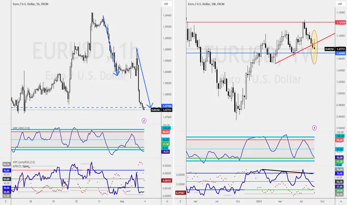The height and width of the screenshot is (205, 347).
Task: Click the HPC (ampRSI) (13) indicator legend
Action: pos(24,162)
